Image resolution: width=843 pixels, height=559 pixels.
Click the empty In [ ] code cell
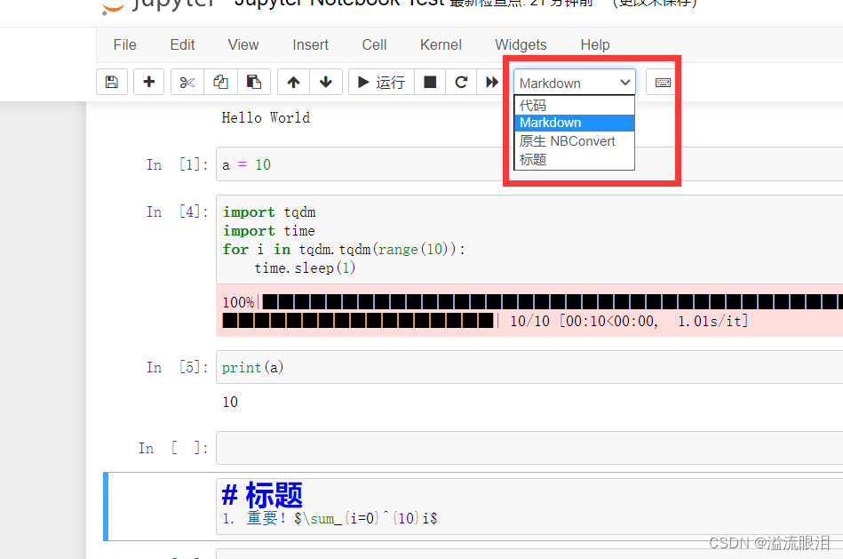click(x=529, y=448)
